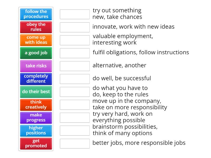This screenshot has width=211, height=158.
Task: Choose the 'completely different' tile
Action: point(36,79)
